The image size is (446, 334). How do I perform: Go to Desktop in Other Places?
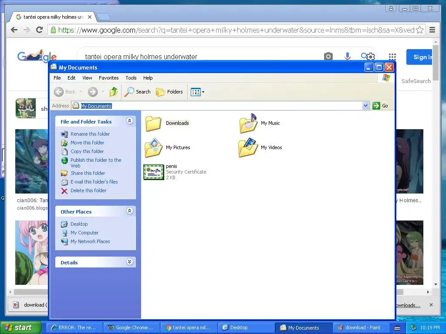79,224
